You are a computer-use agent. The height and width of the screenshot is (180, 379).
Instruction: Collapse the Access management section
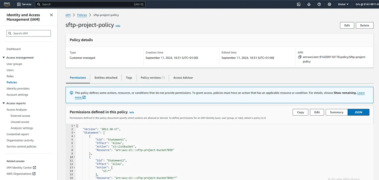(4, 58)
